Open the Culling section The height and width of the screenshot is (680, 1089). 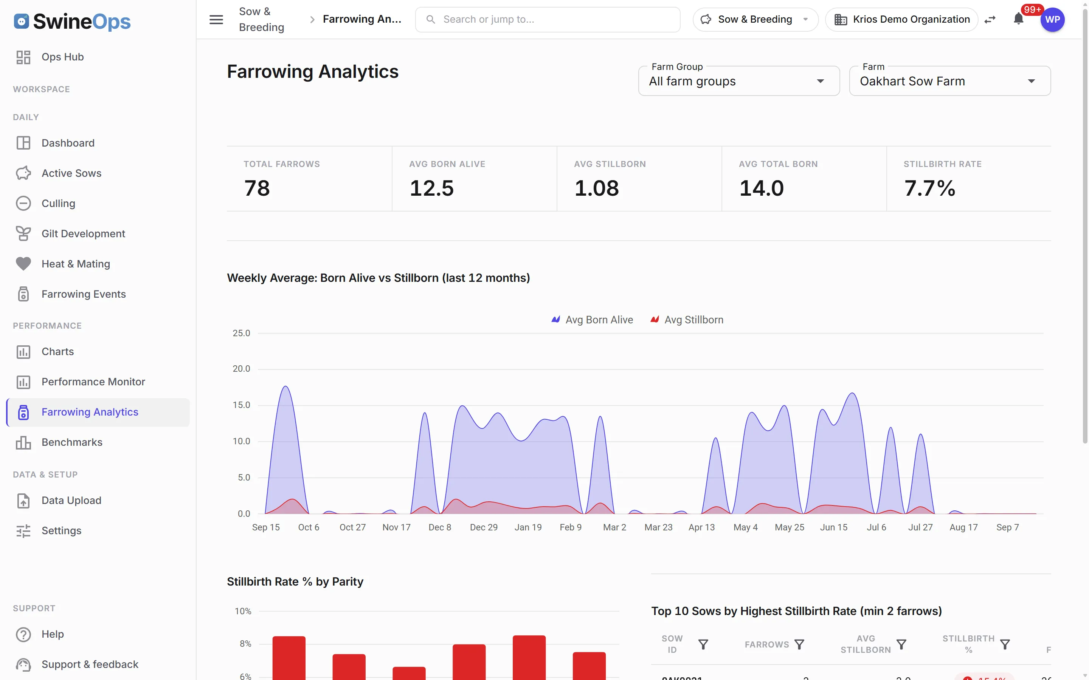[x=98, y=203]
